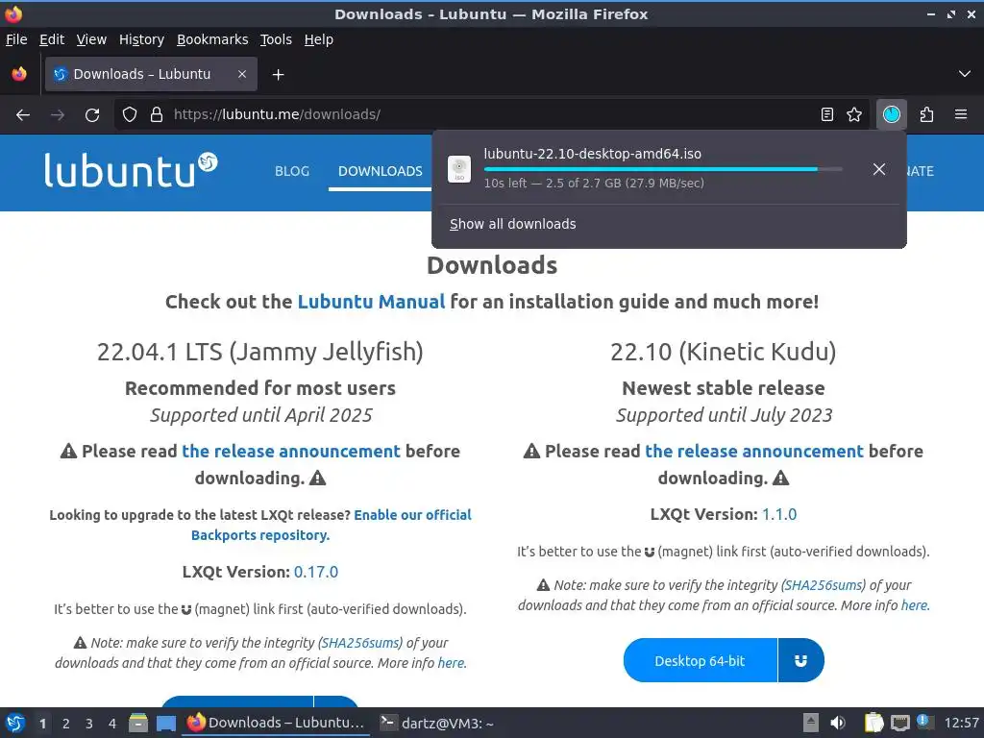
Task: Open the File menu
Action: (x=16, y=39)
